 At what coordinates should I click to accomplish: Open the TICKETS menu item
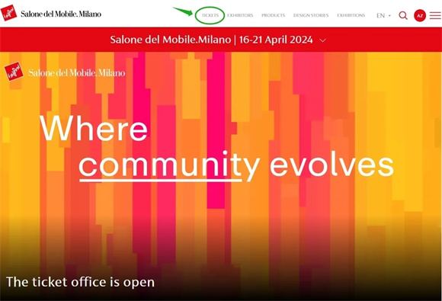(210, 15)
